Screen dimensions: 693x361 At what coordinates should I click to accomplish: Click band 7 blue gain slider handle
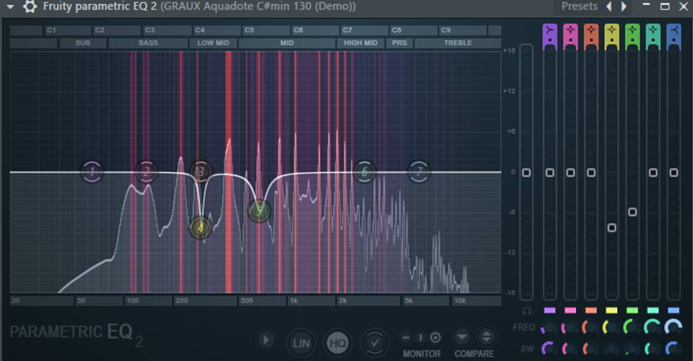click(x=674, y=172)
